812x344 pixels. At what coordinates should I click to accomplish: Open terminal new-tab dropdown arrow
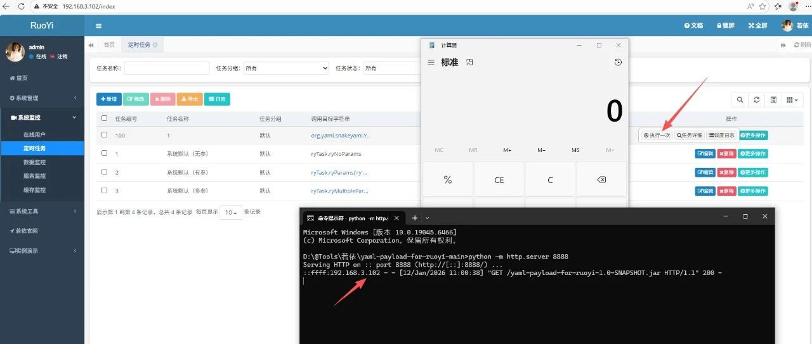pos(428,218)
